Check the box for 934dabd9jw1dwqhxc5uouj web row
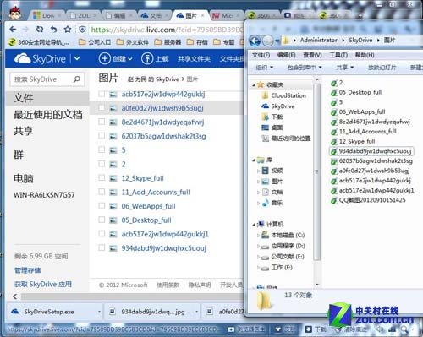 click(x=102, y=247)
